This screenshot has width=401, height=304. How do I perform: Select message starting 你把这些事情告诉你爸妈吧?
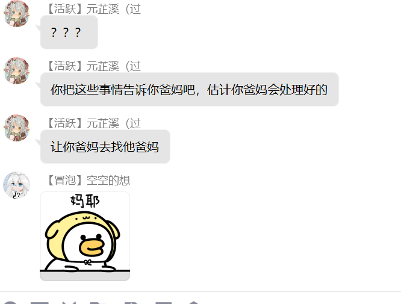190,89
